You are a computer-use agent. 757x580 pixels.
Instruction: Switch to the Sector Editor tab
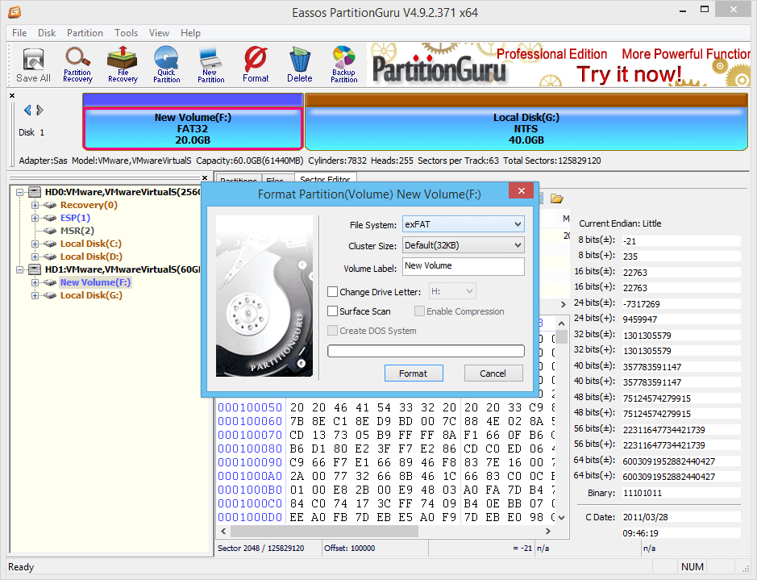(325, 179)
